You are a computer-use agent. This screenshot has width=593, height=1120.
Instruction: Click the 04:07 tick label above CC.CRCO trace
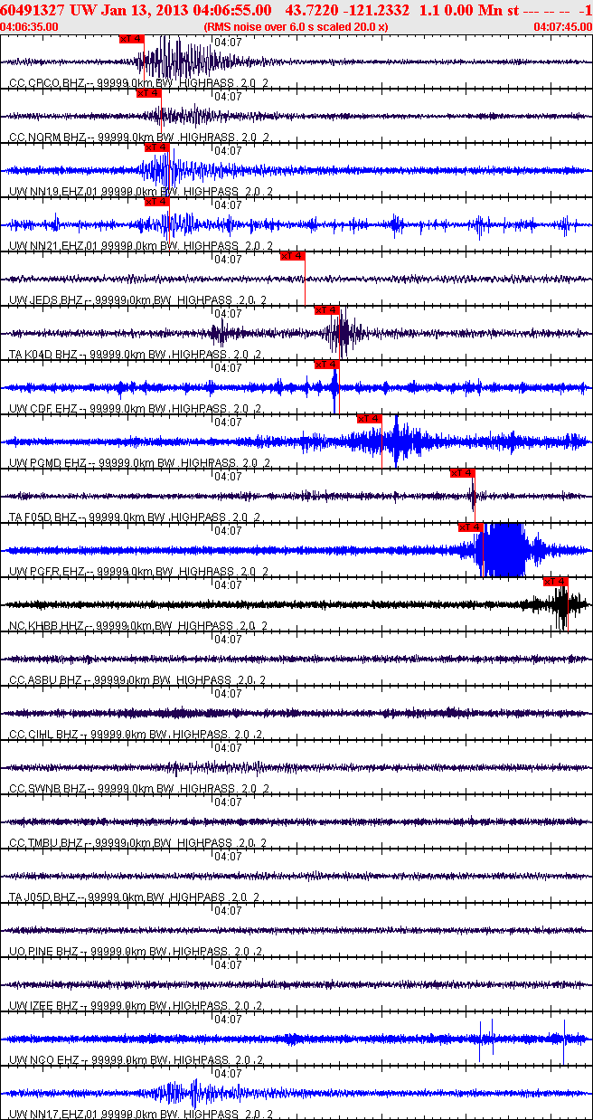coord(230,42)
